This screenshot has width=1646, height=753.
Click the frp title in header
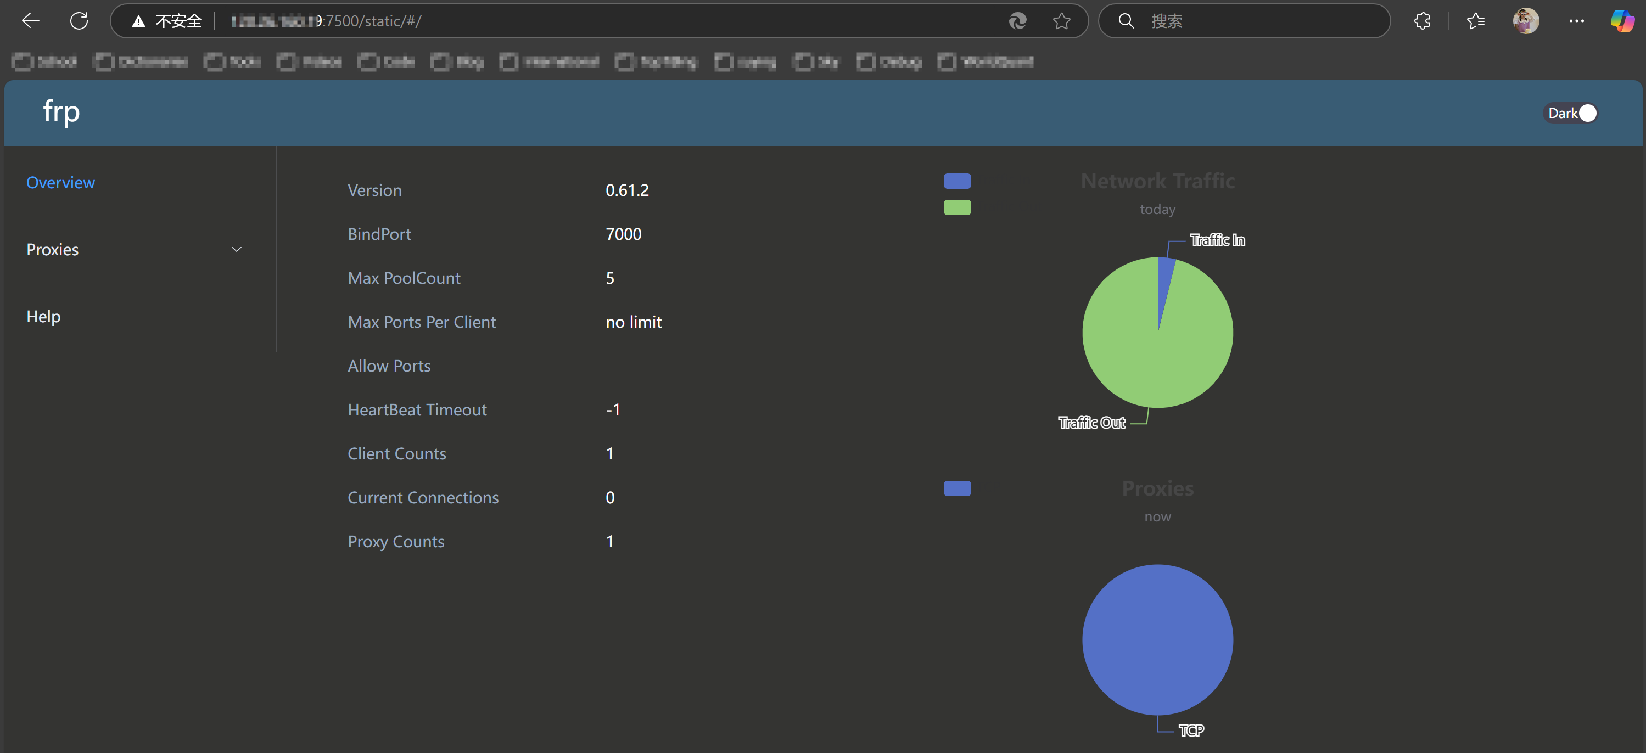point(61,112)
